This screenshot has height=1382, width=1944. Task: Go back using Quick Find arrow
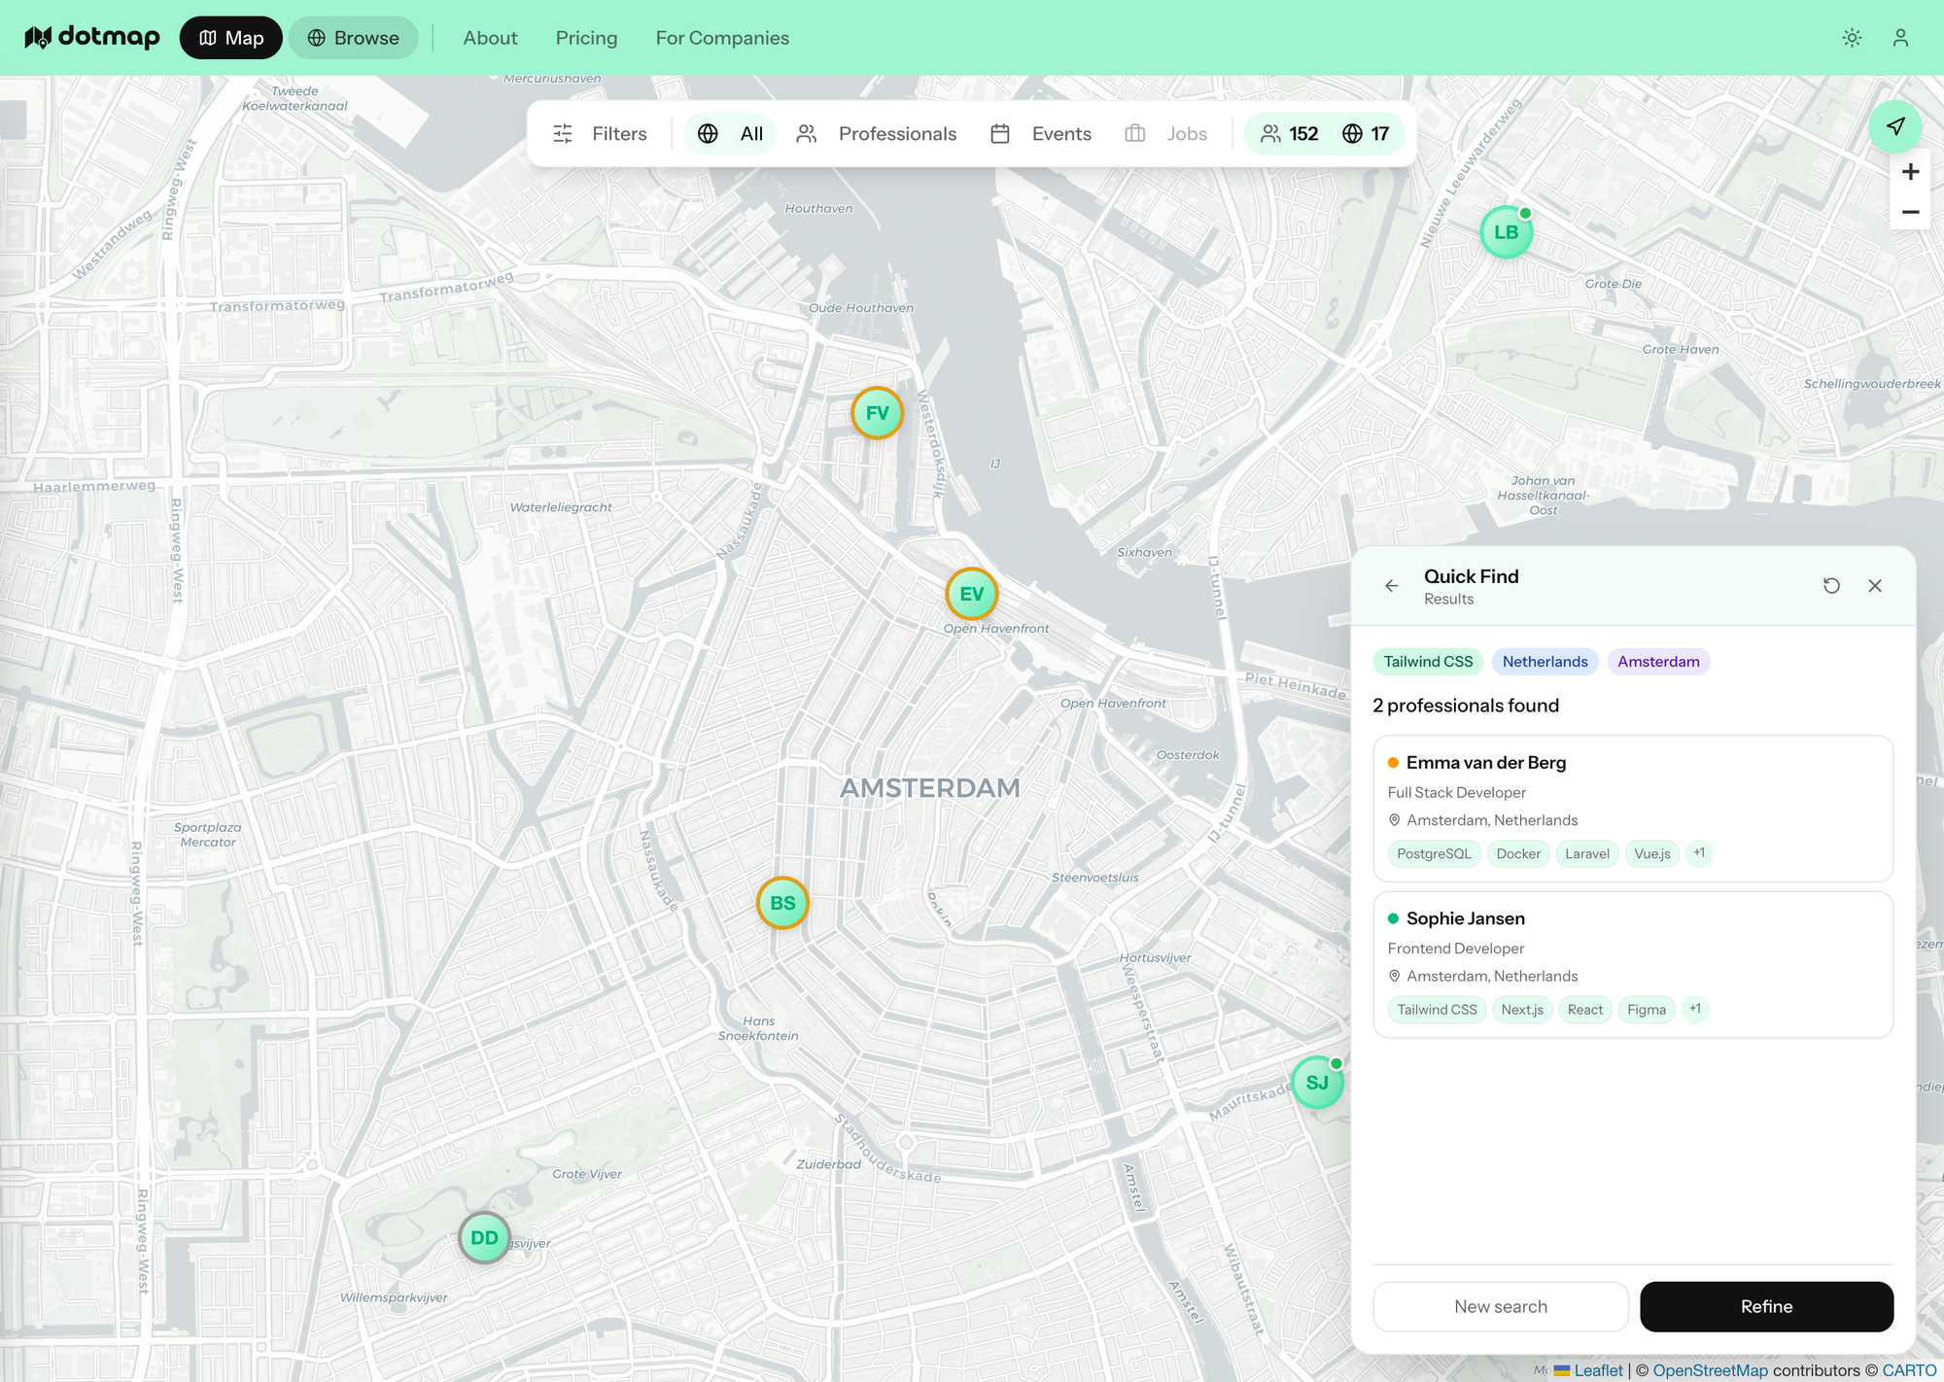[x=1392, y=585]
